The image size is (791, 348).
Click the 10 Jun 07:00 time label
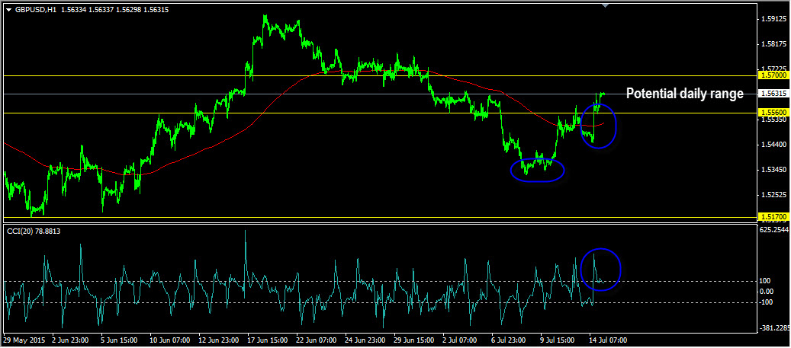click(x=169, y=340)
